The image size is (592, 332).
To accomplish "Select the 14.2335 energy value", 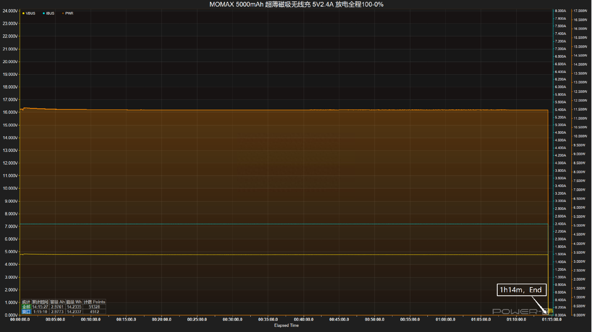I will 74,307.
